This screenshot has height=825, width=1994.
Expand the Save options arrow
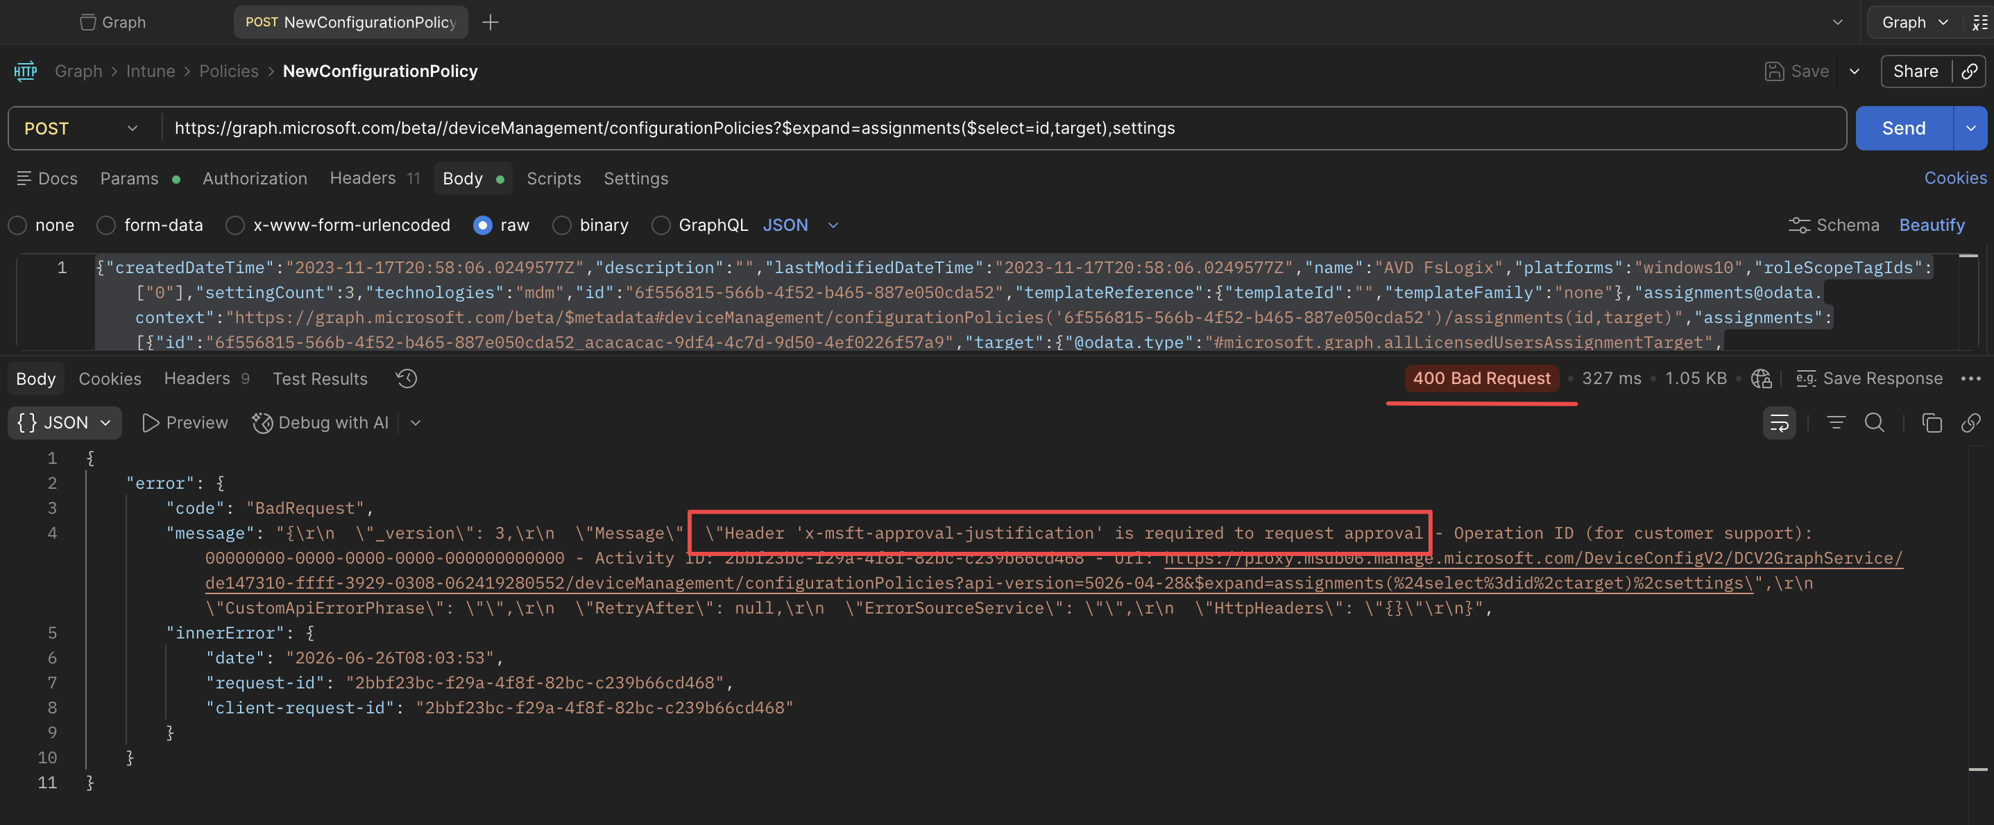tap(1855, 71)
